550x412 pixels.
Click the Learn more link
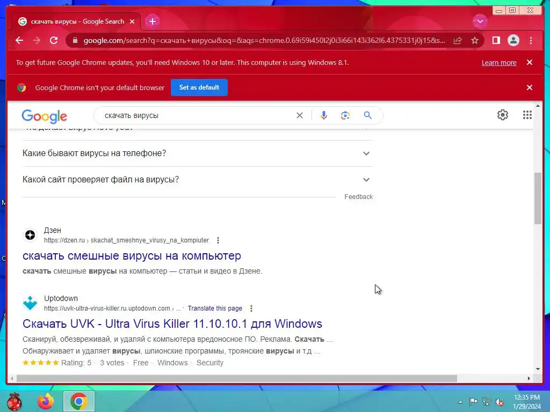tap(499, 62)
